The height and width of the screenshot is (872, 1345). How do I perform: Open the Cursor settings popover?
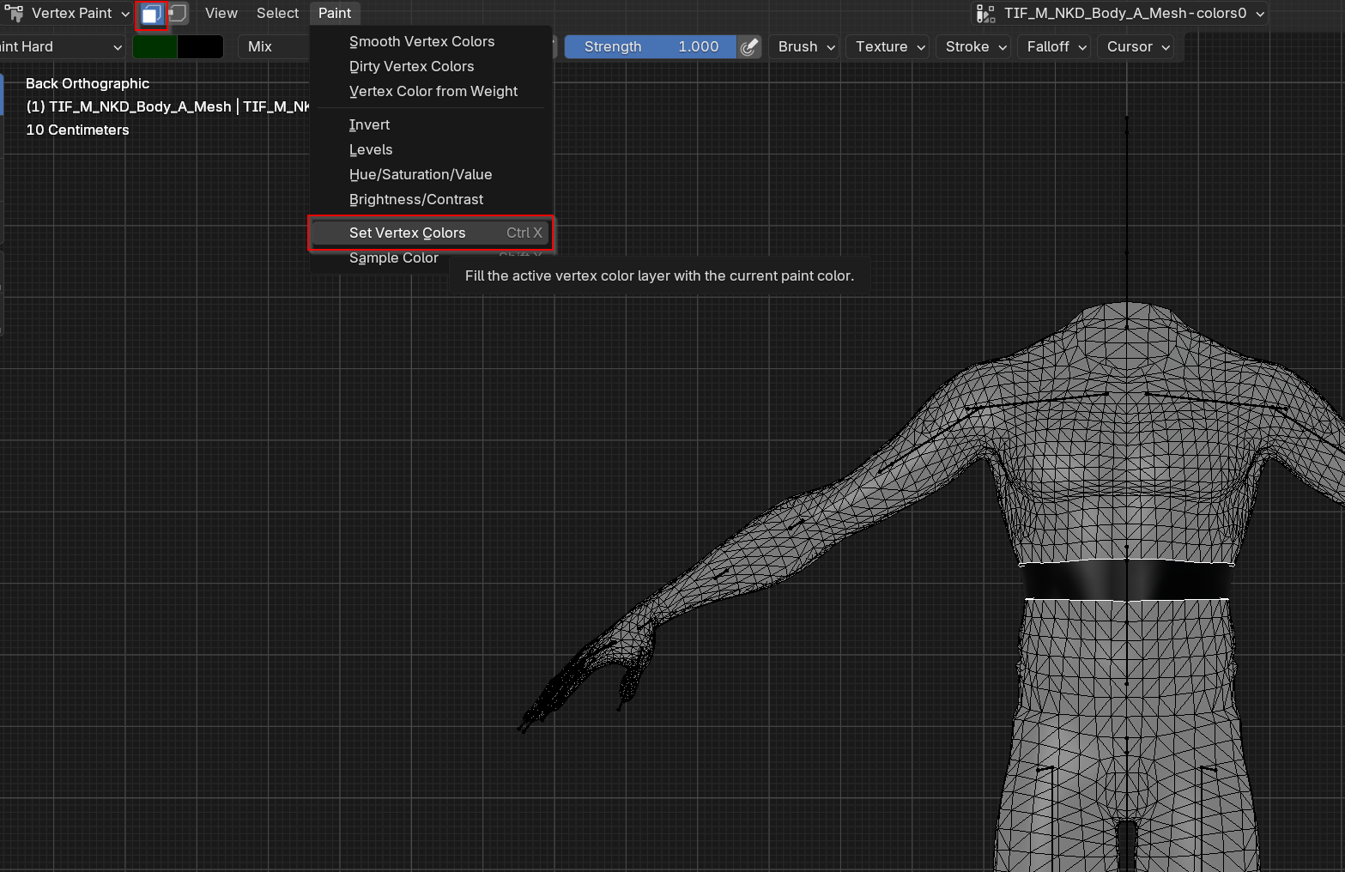click(1138, 47)
